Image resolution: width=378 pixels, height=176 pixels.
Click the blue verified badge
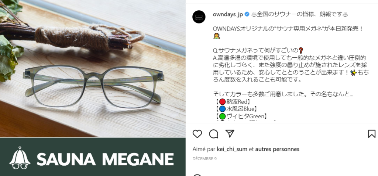(x=247, y=14)
